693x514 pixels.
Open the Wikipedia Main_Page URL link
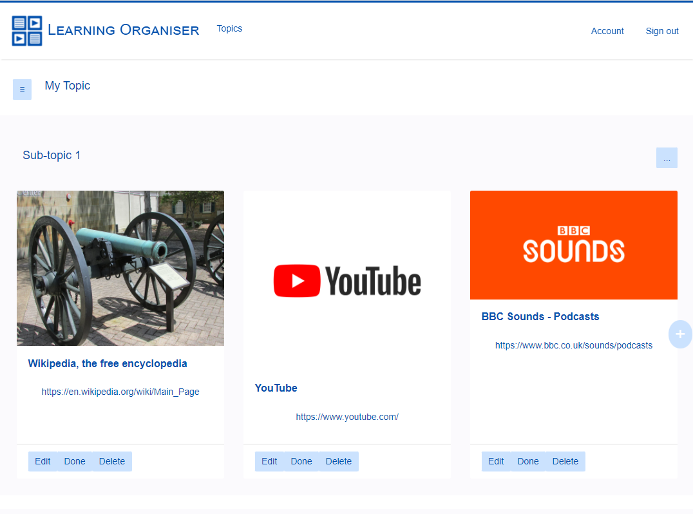pyautogui.click(x=120, y=392)
